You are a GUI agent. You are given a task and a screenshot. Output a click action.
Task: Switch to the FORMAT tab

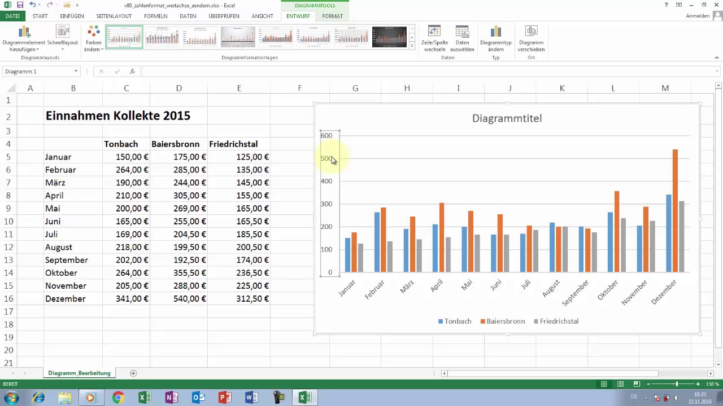pyautogui.click(x=332, y=16)
